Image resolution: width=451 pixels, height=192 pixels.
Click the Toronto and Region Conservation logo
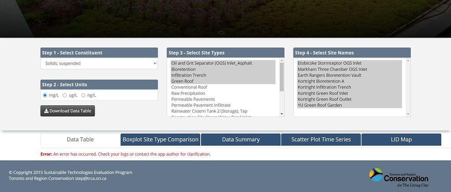coord(399,177)
